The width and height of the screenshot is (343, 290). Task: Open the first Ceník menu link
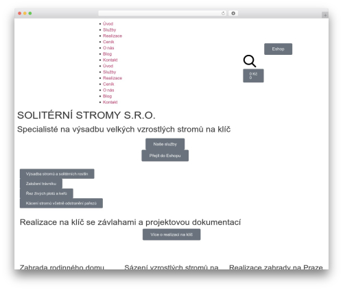click(108, 42)
